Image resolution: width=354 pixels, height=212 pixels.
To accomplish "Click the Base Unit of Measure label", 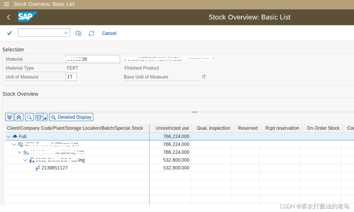I will coord(146,77).
